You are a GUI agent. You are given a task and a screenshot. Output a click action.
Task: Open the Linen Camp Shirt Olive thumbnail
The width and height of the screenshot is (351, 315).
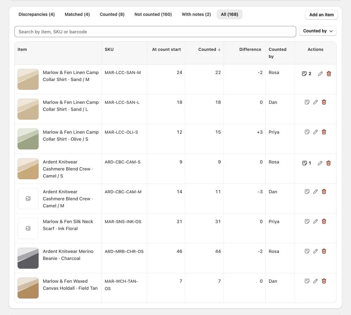(x=28, y=139)
